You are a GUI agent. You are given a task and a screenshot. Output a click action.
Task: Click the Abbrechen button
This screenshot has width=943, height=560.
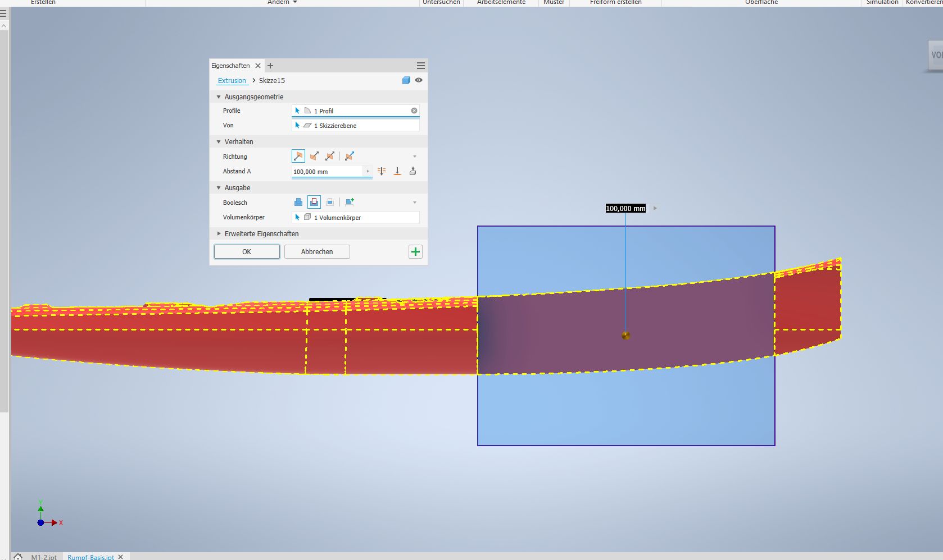[317, 252]
